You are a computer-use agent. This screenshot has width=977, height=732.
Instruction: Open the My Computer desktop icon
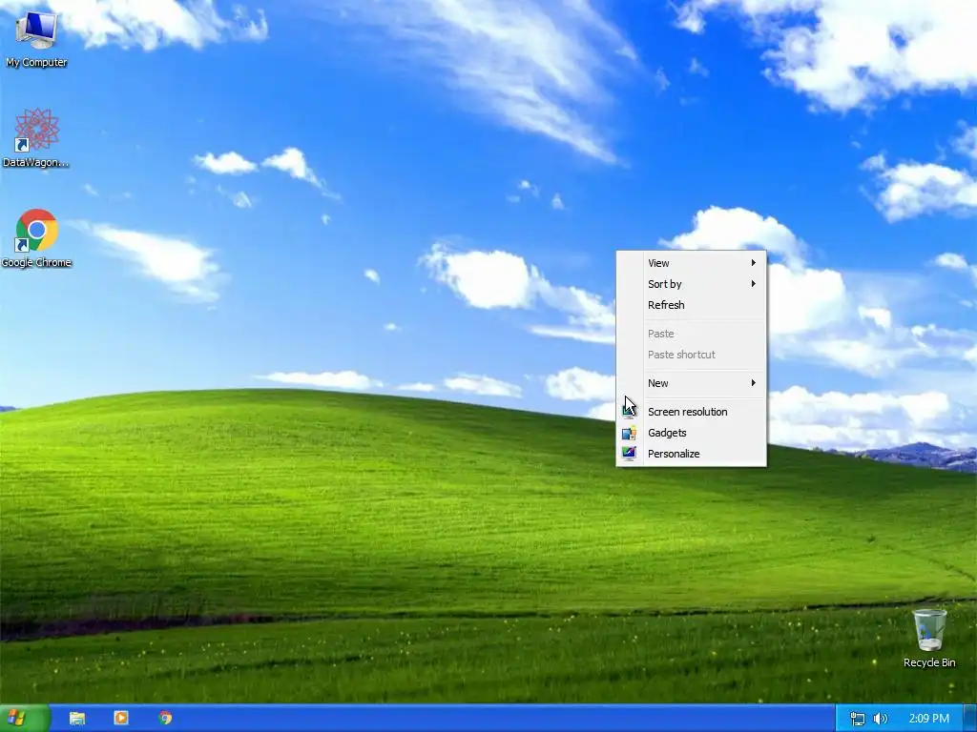point(36,39)
